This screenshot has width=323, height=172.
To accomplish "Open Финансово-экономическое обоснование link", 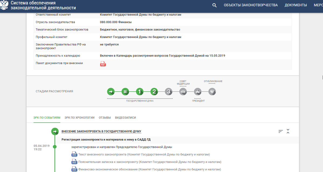I will pos(150,170).
